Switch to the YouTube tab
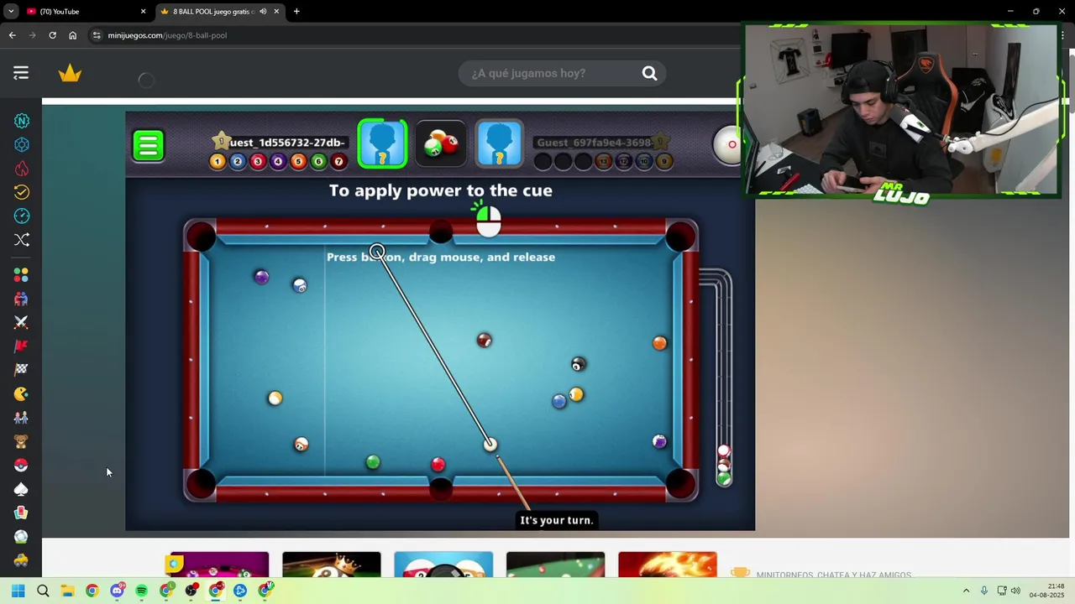 pyautogui.click(x=87, y=12)
